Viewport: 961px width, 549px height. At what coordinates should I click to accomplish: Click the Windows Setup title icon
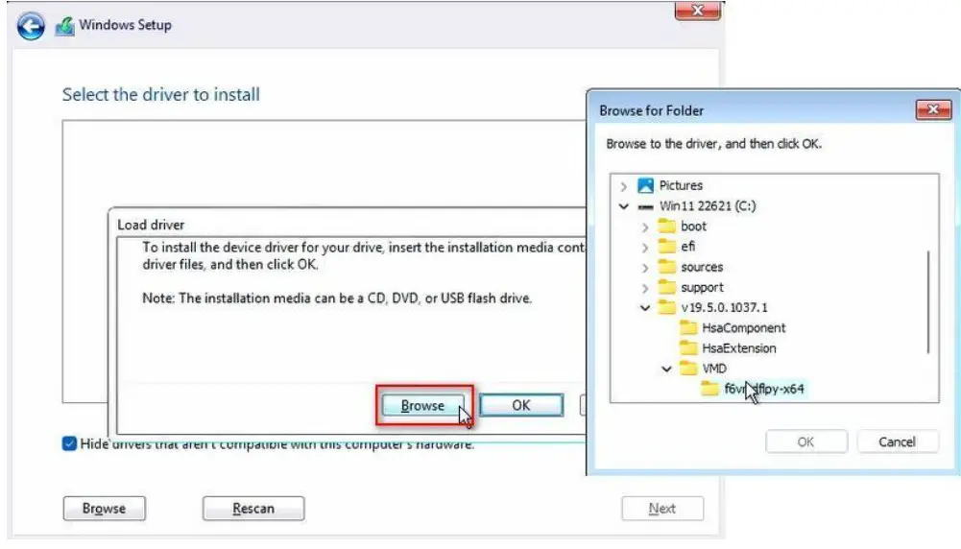coord(65,26)
